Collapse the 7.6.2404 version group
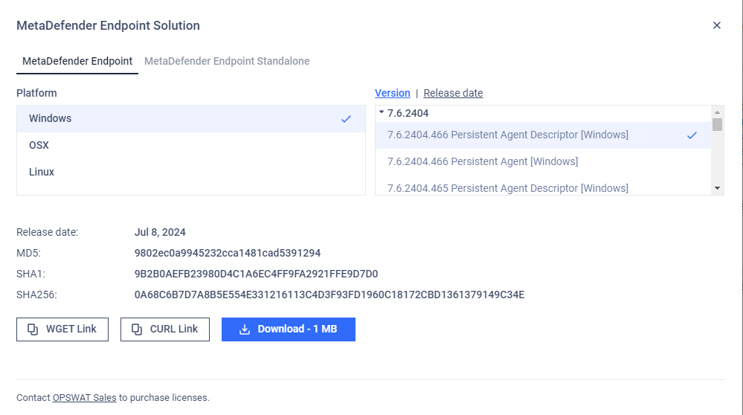This screenshot has height=415, width=743. click(382, 112)
